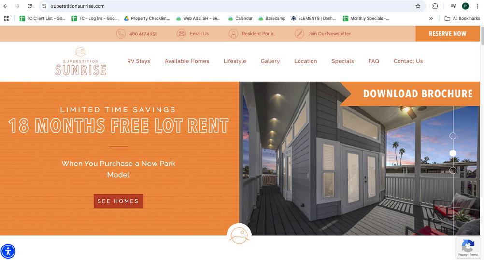Click the SEE HOMES button

[x=118, y=201]
